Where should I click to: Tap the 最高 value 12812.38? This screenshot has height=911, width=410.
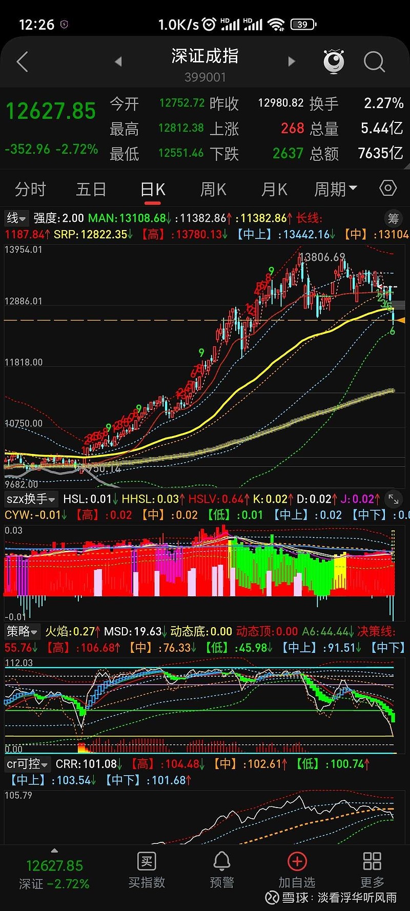coord(181,128)
